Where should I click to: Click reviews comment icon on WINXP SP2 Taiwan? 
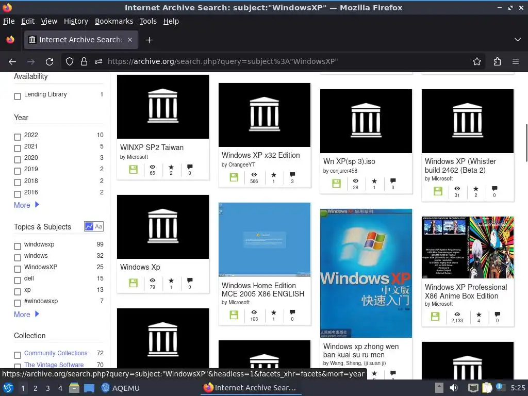point(190,167)
